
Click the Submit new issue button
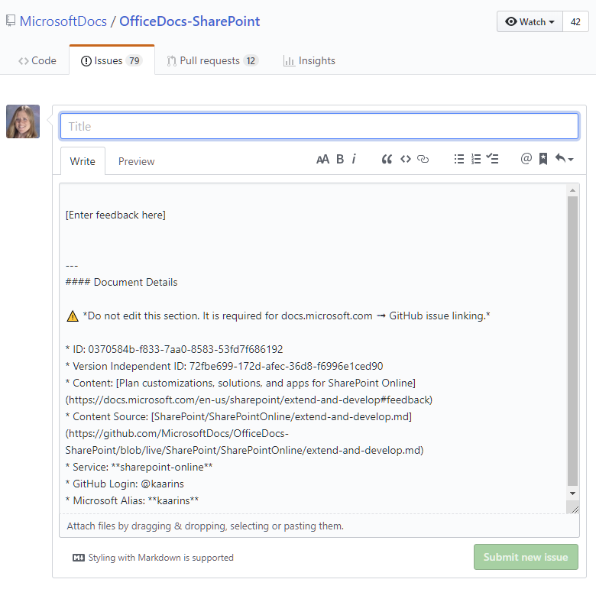click(x=526, y=557)
